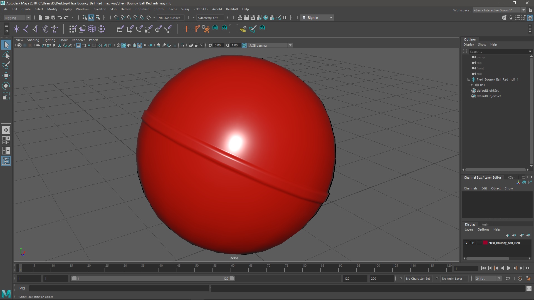Open the workspace XGen Interactive Groom dropdown
This screenshot has height=300, width=534.
click(499, 10)
